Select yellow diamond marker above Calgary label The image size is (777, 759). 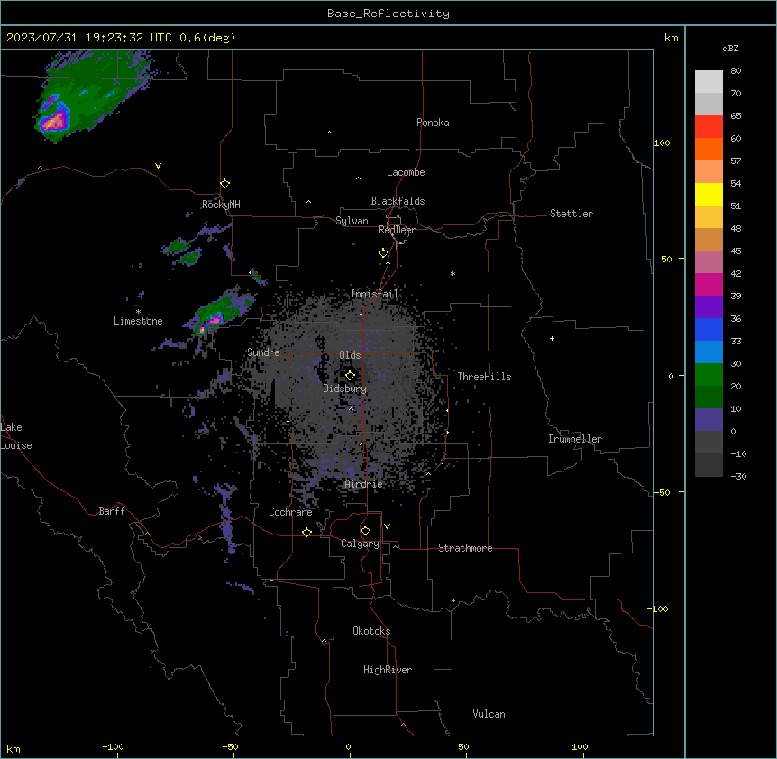point(365,531)
